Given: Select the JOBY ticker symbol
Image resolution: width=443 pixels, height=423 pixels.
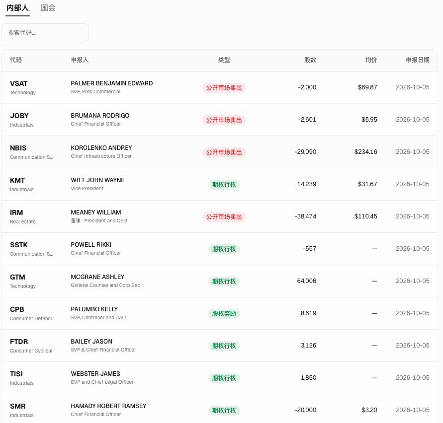Looking at the screenshot, I should 19,116.
